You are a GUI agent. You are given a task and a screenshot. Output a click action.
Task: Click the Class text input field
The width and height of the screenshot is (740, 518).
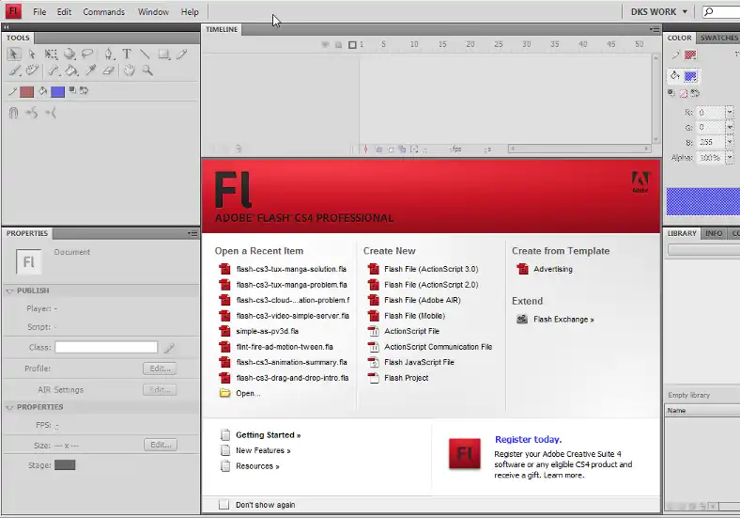tap(106, 348)
